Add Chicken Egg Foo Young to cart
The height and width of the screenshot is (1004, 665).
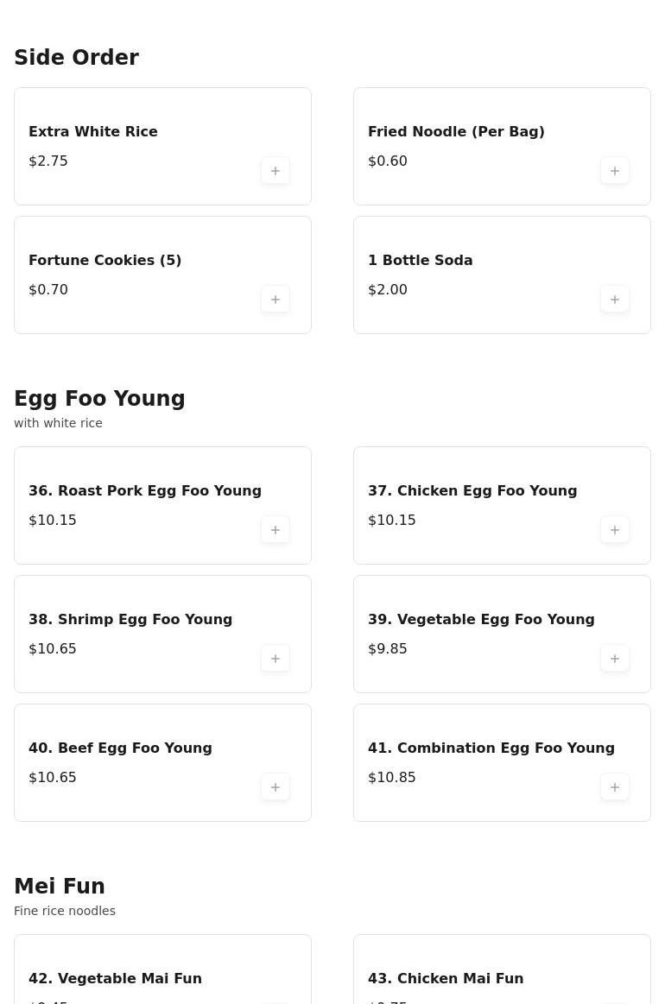click(x=615, y=530)
